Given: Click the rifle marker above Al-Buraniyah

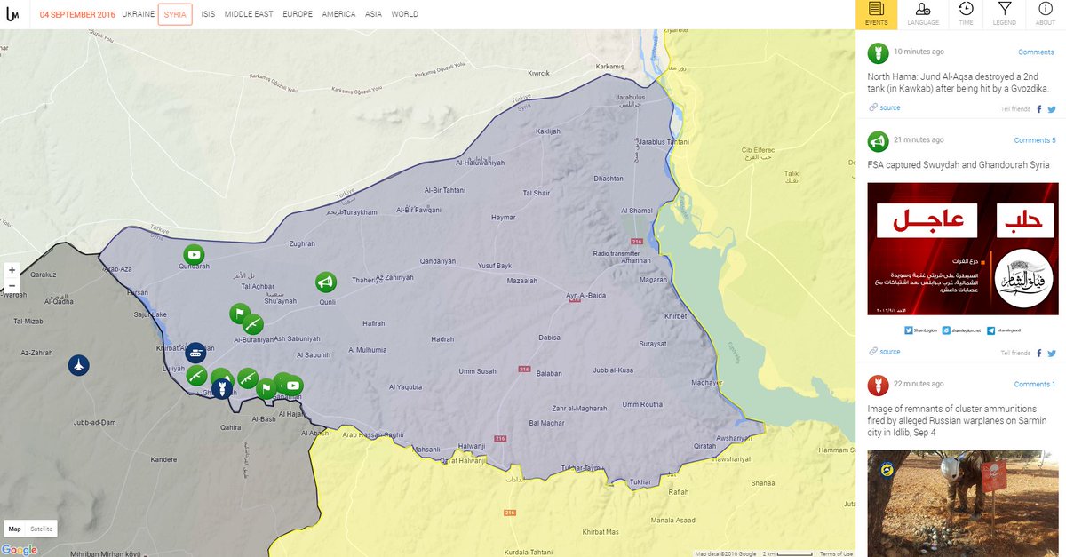Looking at the screenshot, I should pos(253,324).
